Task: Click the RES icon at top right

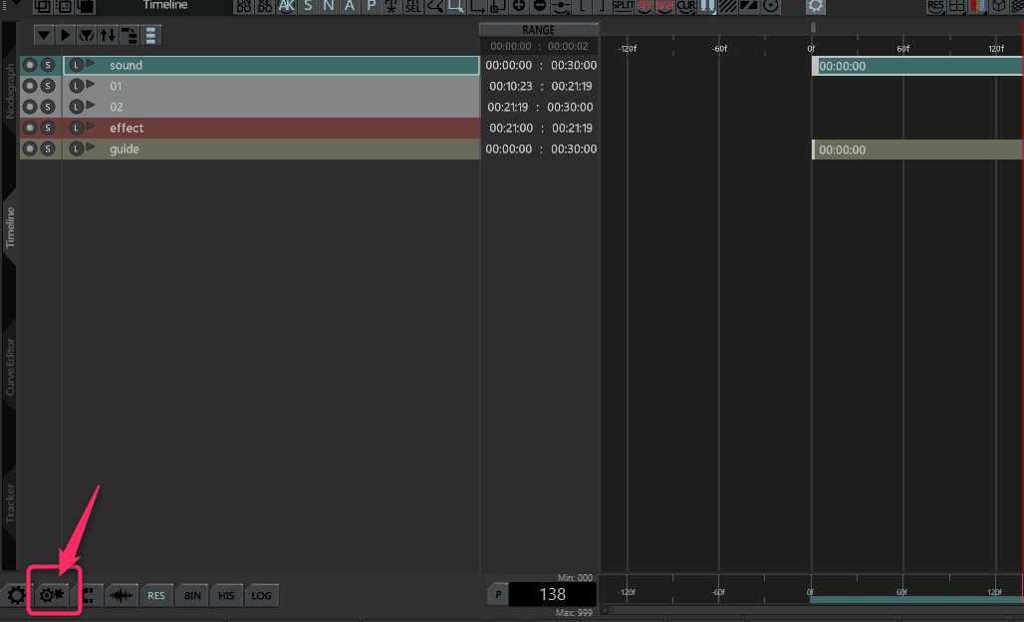Action: [x=935, y=7]
